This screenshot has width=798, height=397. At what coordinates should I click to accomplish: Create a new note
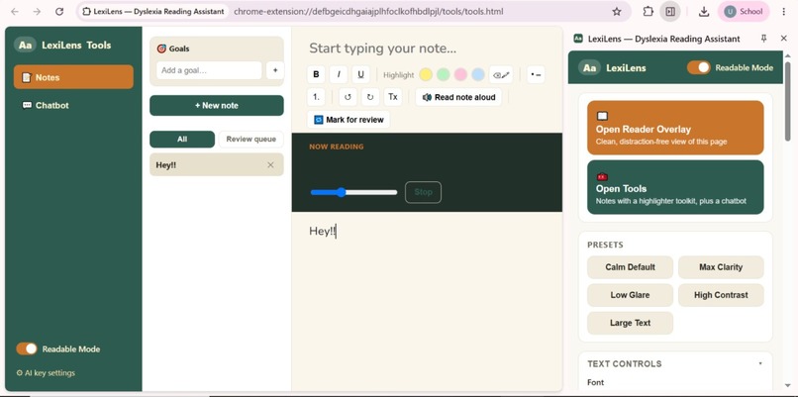217,105
